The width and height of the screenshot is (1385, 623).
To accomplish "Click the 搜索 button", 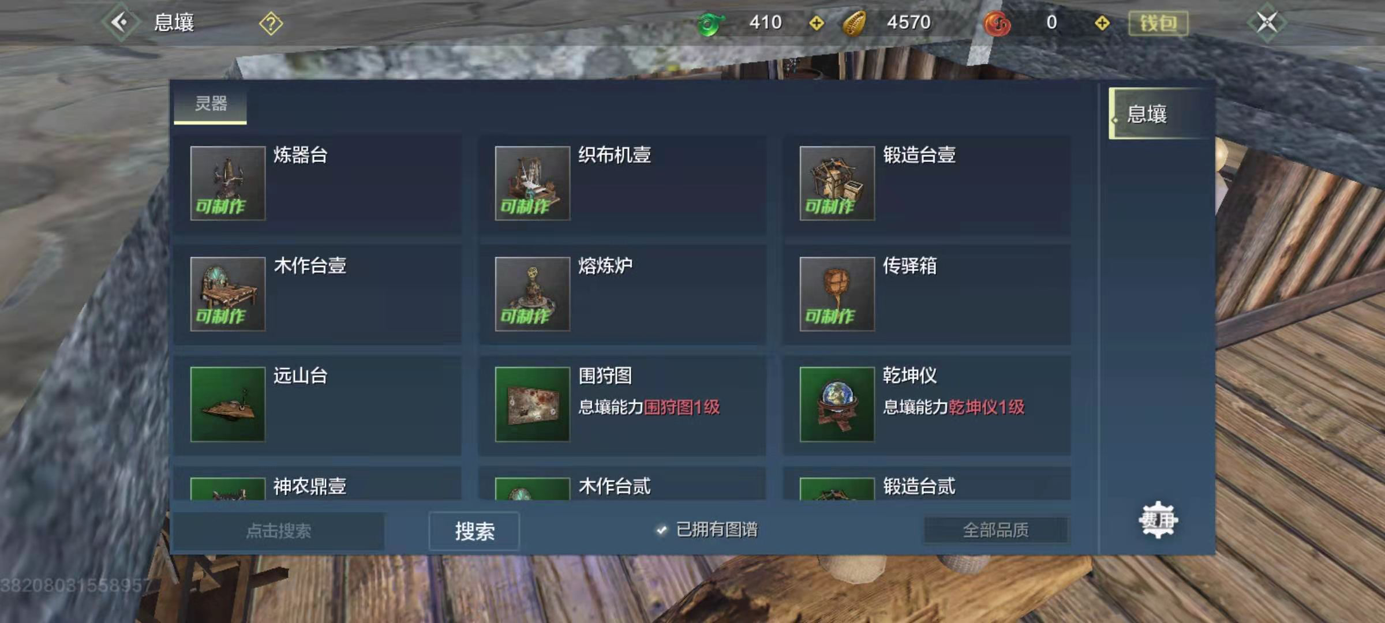I will [x=474, y=531].
